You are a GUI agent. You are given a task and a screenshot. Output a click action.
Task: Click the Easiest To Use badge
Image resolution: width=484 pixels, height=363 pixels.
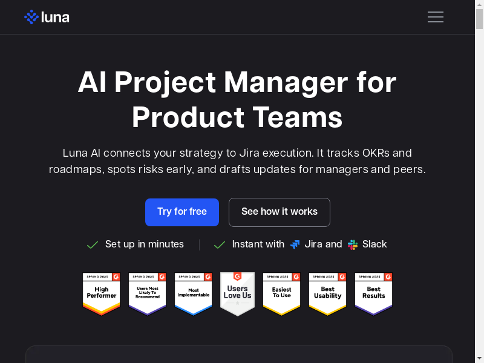(x=281, y=293)
